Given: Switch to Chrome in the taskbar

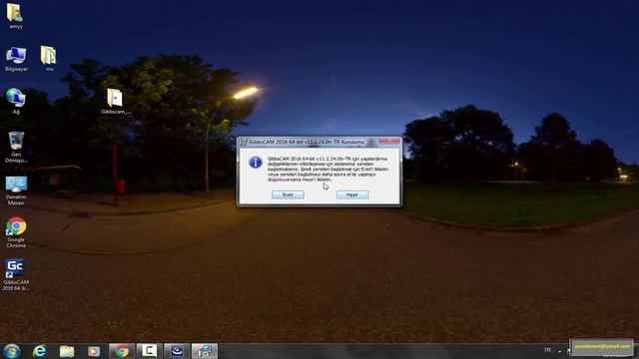Looking at the screenshot, I should coord(122,351).
